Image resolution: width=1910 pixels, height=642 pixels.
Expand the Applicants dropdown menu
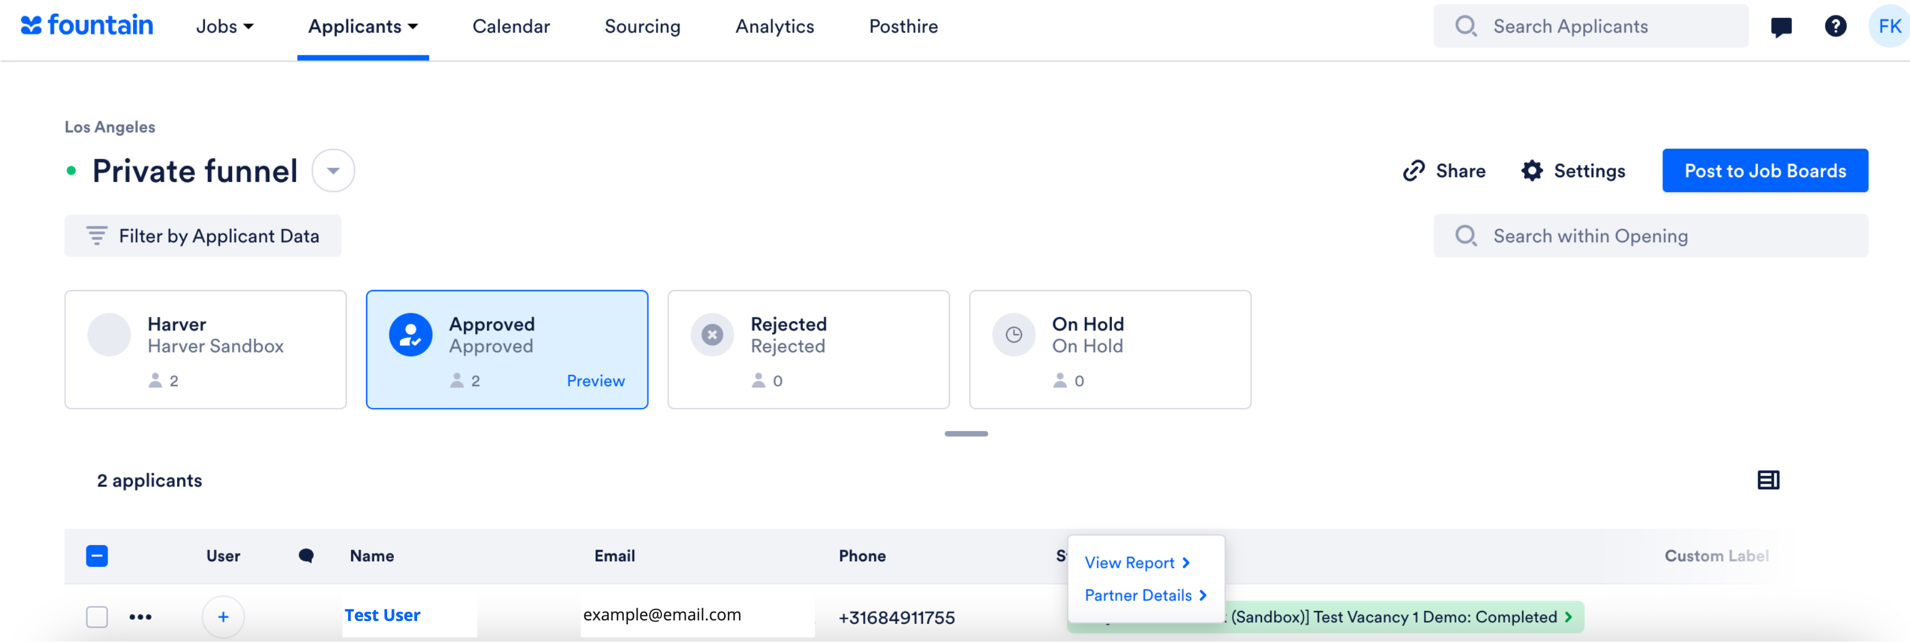[x=363, y=27]
